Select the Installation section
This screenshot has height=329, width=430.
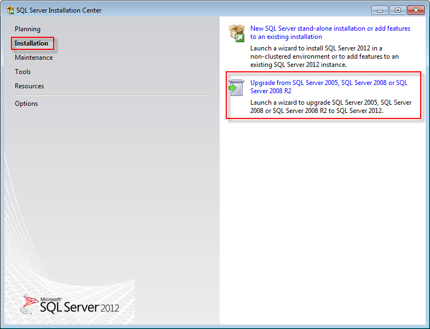[x=31, y=43]
